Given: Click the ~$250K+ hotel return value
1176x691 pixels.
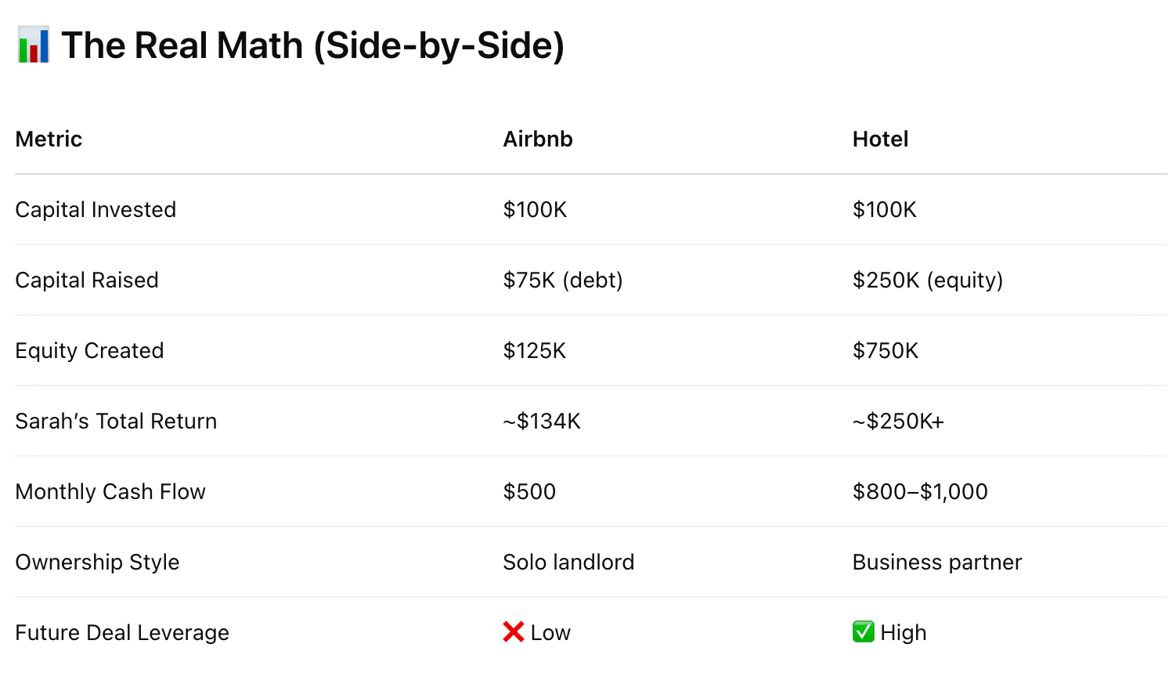Looking at the screenshot, I should pyautogui.click(x=898, y=421).
